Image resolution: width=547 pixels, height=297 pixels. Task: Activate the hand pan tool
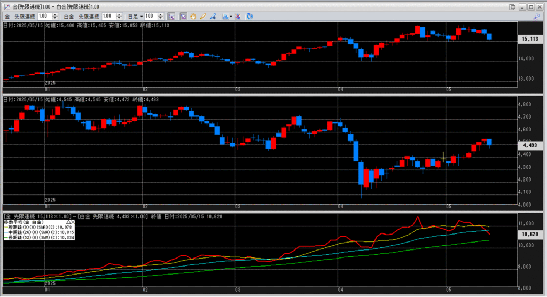coord(193,17)
